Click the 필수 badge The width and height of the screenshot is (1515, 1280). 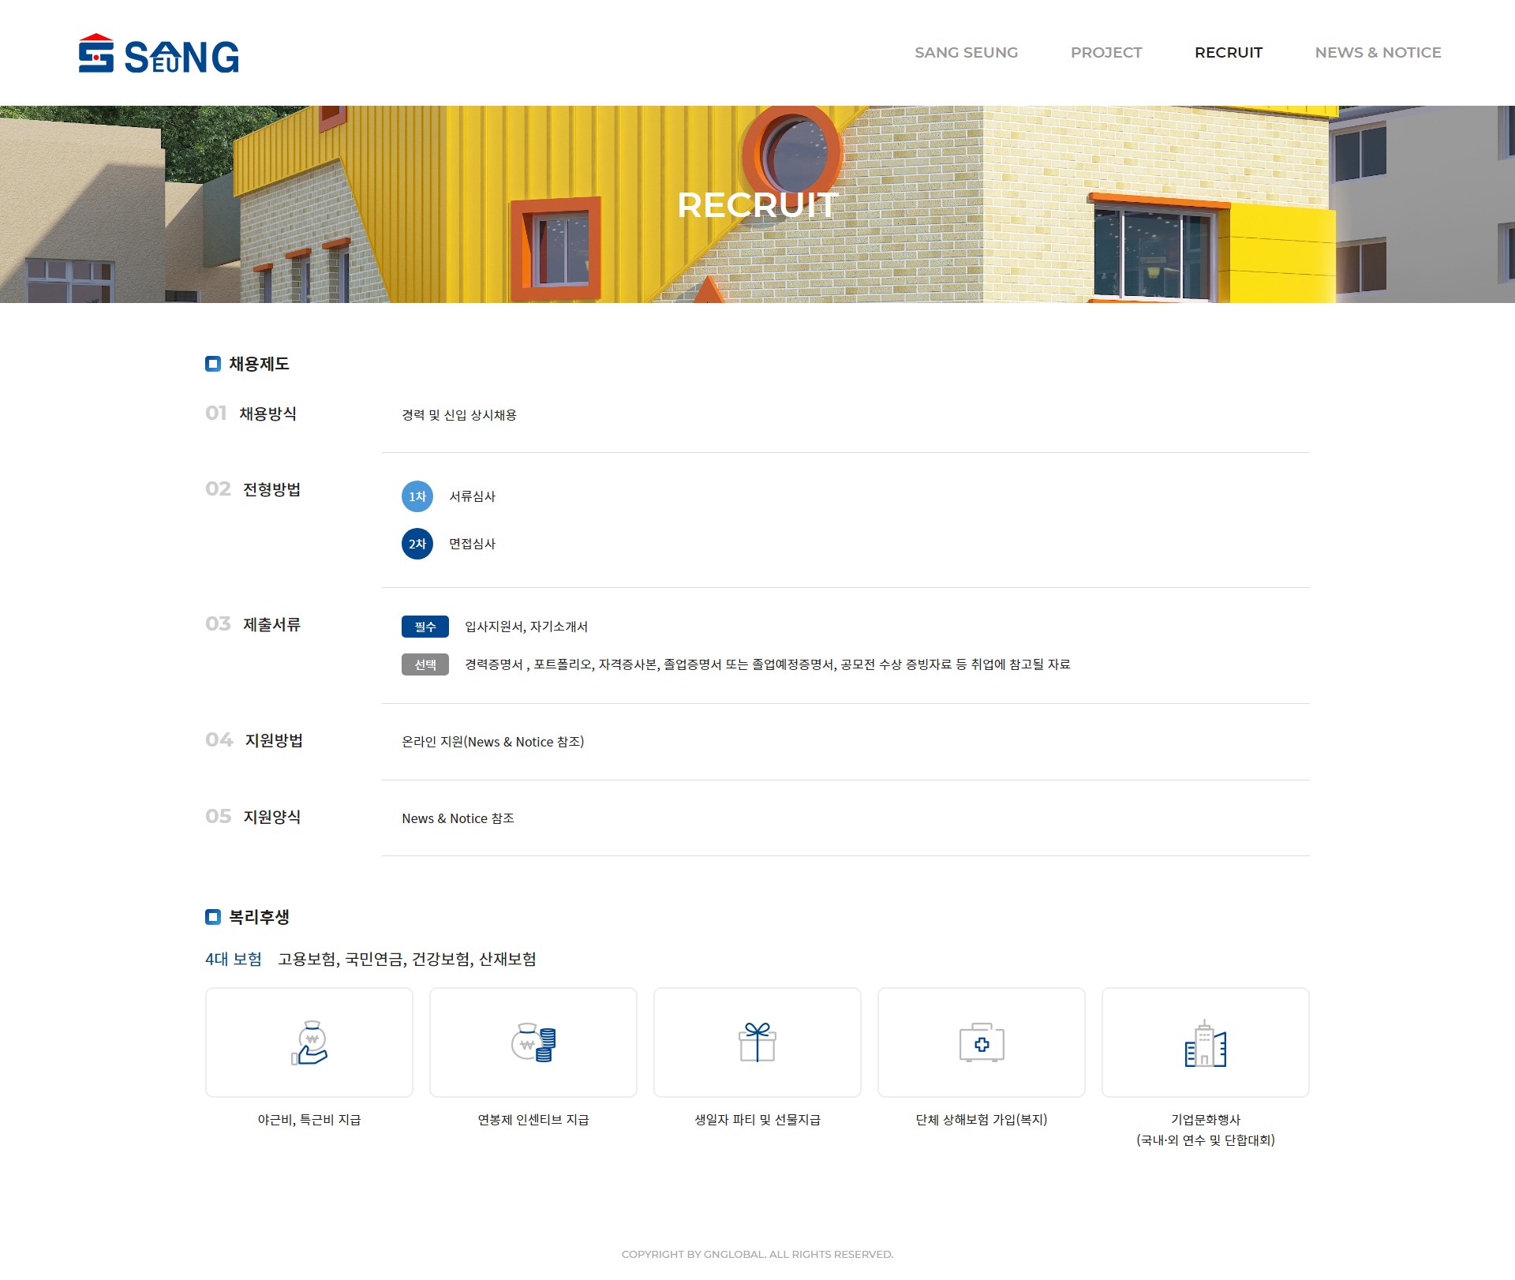tap(425, 627)
